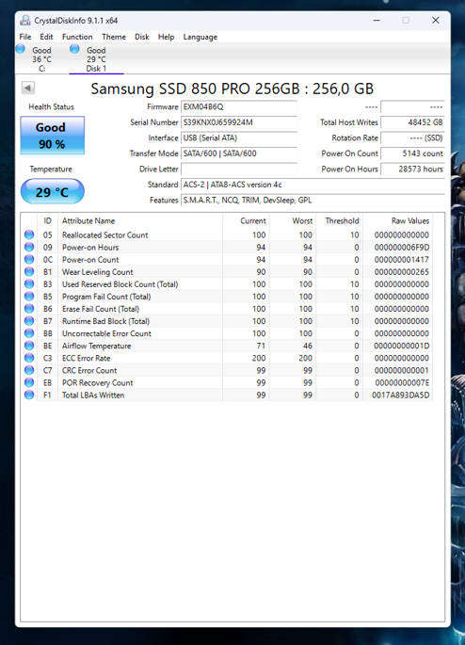Image resolution: width=465 pixels, height=645 pixels.
Task: Open the Disk menu
Action: click(x=142, y=37)
